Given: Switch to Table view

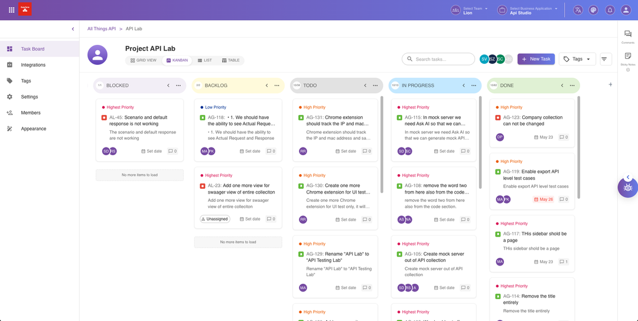Looking at the screenshot, I should [231, 60].
